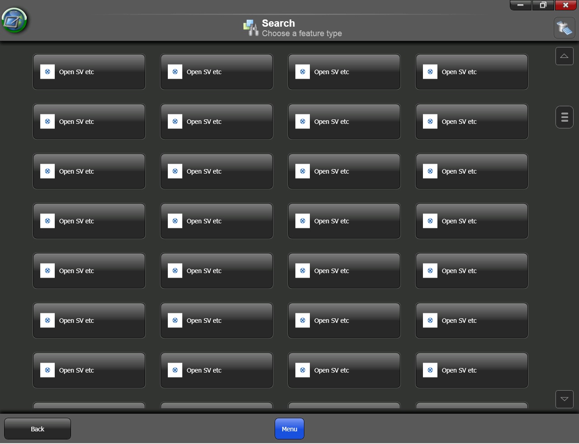Select Open SV etc in the fifth row, third column
This screenshot has height=444, width=579.
tap(344, 270)
